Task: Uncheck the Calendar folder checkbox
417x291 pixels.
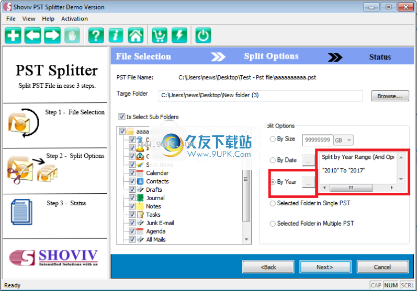Action: [x=132, y=173]
